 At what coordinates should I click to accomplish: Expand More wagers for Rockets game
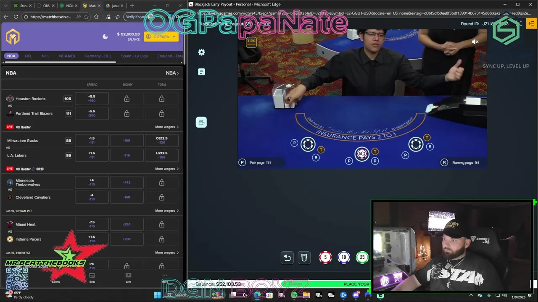tap(167, 127)
